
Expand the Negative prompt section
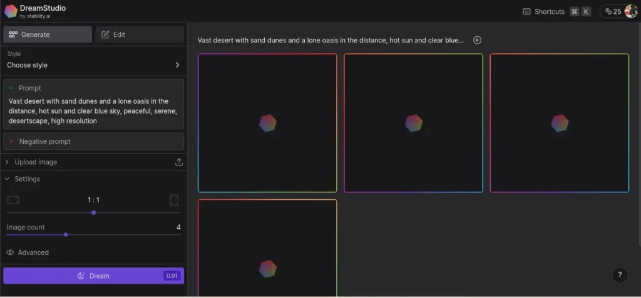(94, 141)
